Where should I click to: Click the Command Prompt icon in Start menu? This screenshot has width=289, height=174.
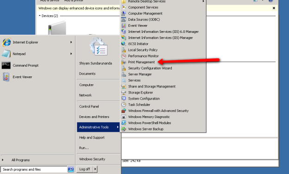6,65
